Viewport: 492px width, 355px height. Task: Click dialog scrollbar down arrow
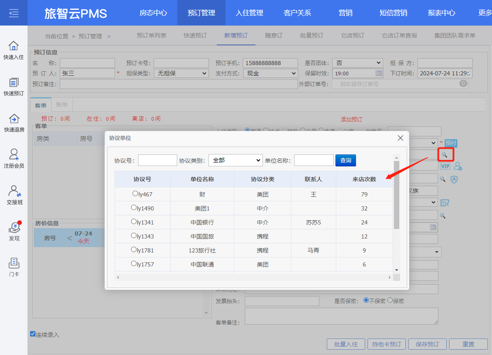[397, 270]
